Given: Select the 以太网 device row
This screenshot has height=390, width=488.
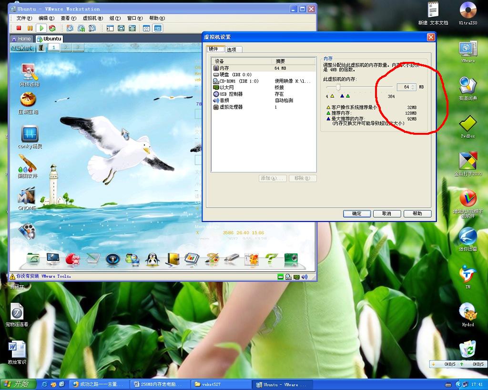Looking at the screenshot, I should pos(263,88).
